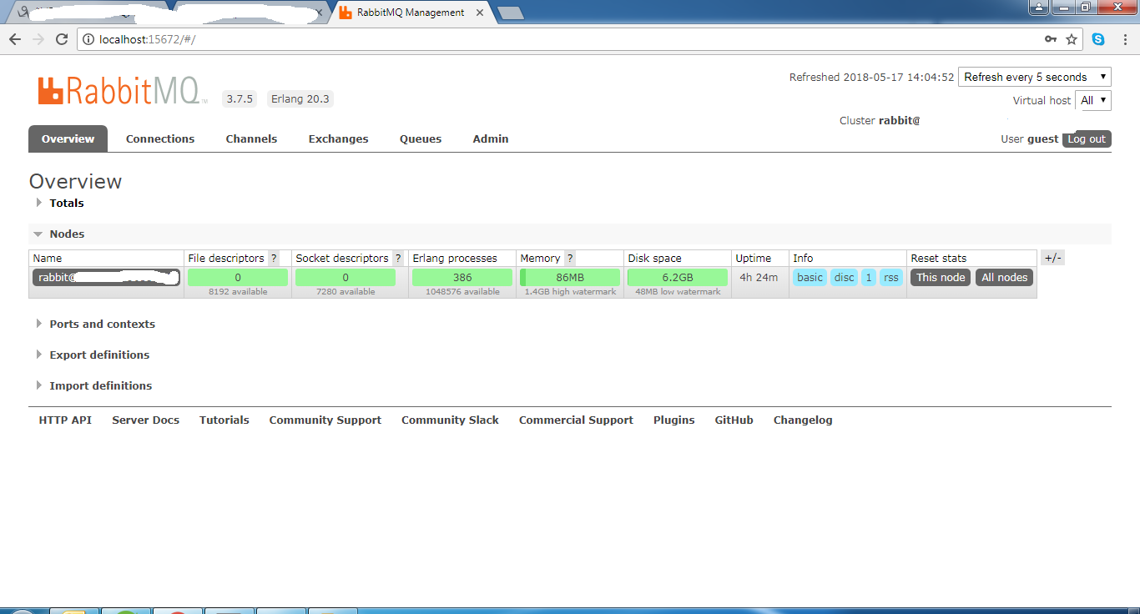Open the Queues tab

pos(421,138)
